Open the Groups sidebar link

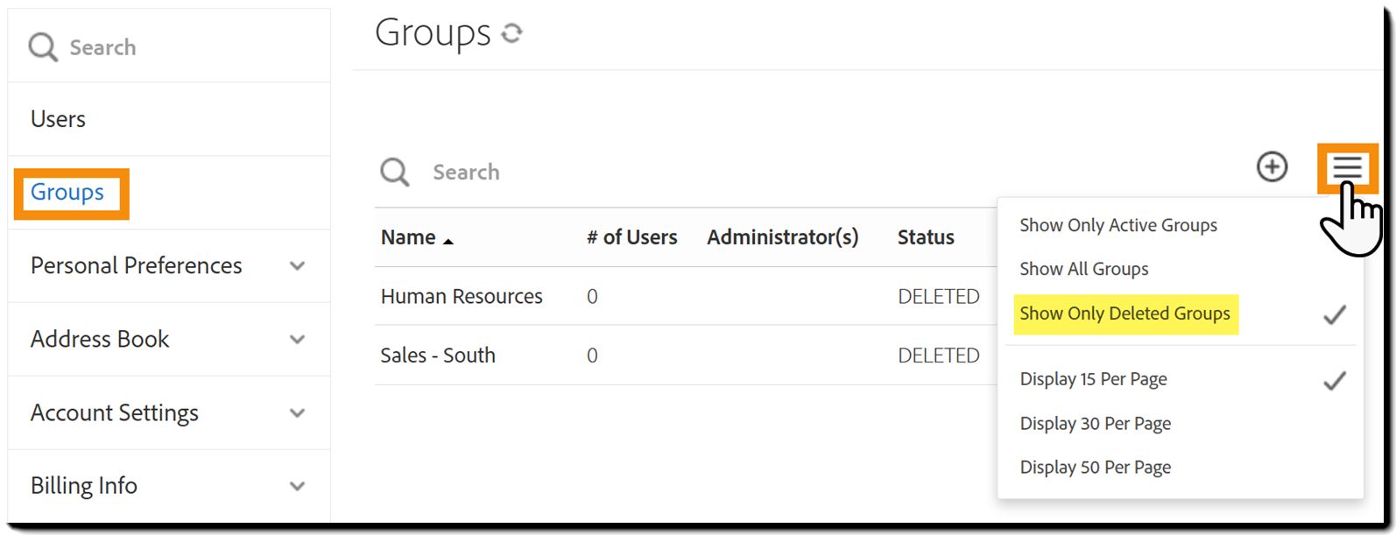tap(67, 192)
